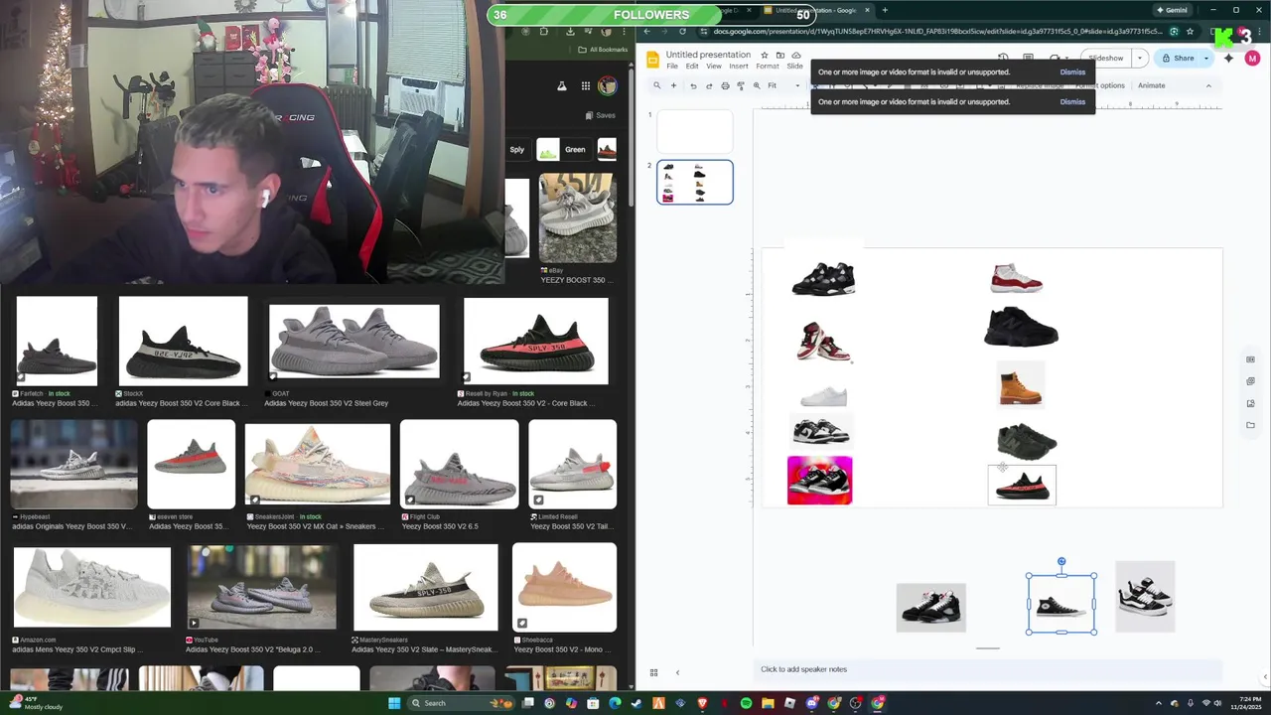Image resolution: width=1271 pixels, height=715 pixels.
Task: Open a new Chrome tab
Action: (x=885, y=10)
